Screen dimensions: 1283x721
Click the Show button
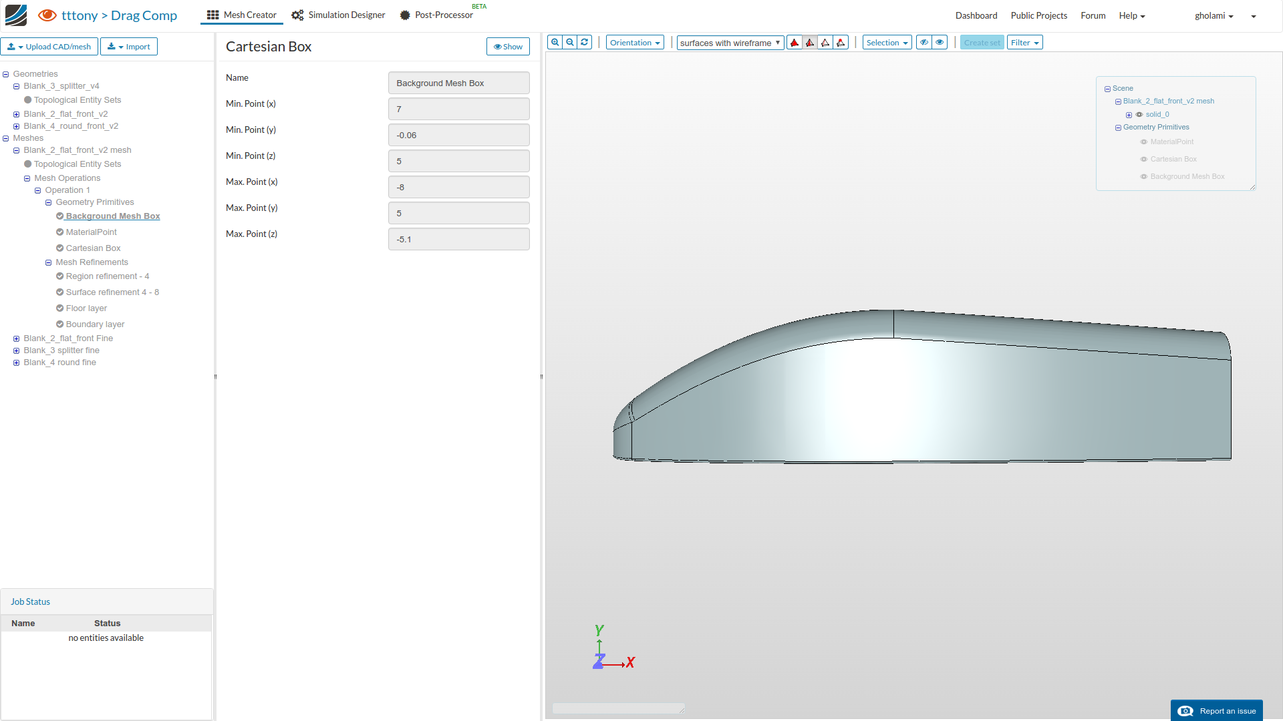coord(508,47)
